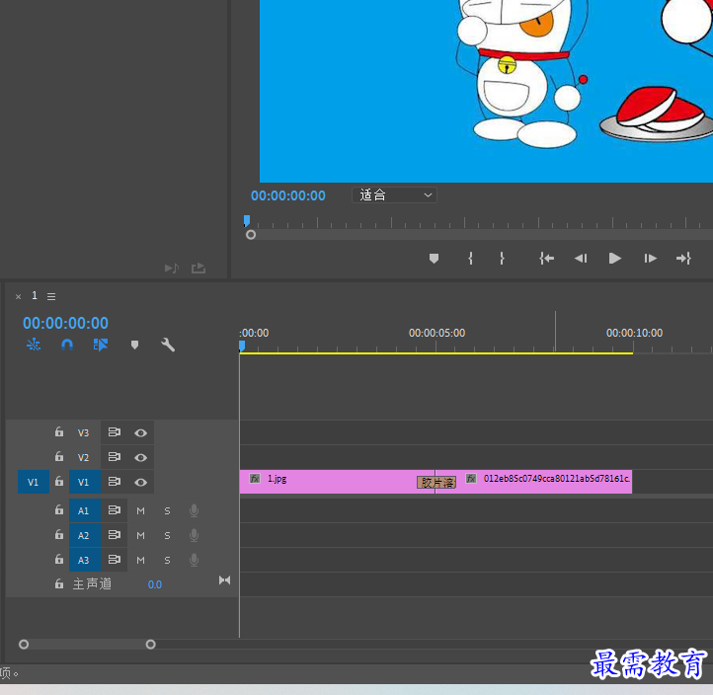This screenshot has height=695, width=713.
Task: Toggle lock on A2 track
Action: (x=59, y=534)
